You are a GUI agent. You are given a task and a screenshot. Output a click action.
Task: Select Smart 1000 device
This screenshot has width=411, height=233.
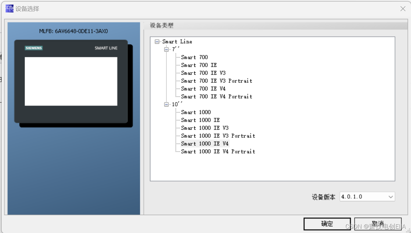196,112
